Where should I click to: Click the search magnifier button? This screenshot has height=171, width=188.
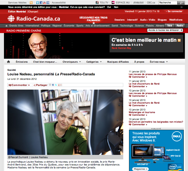pos(181,3)
